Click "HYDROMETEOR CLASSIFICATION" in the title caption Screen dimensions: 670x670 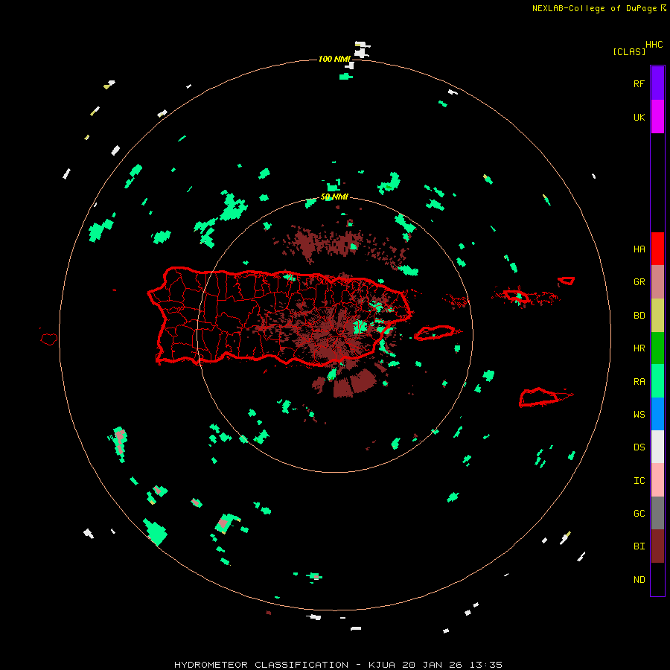coord(261,665)
